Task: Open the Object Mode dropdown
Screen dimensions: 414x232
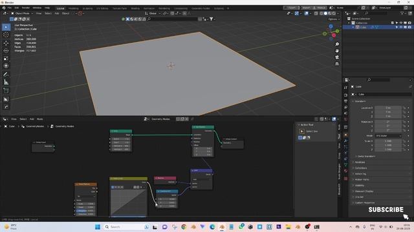Action: point(22,14)
